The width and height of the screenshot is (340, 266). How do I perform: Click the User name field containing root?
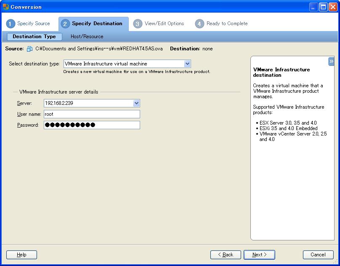(92, 114)
